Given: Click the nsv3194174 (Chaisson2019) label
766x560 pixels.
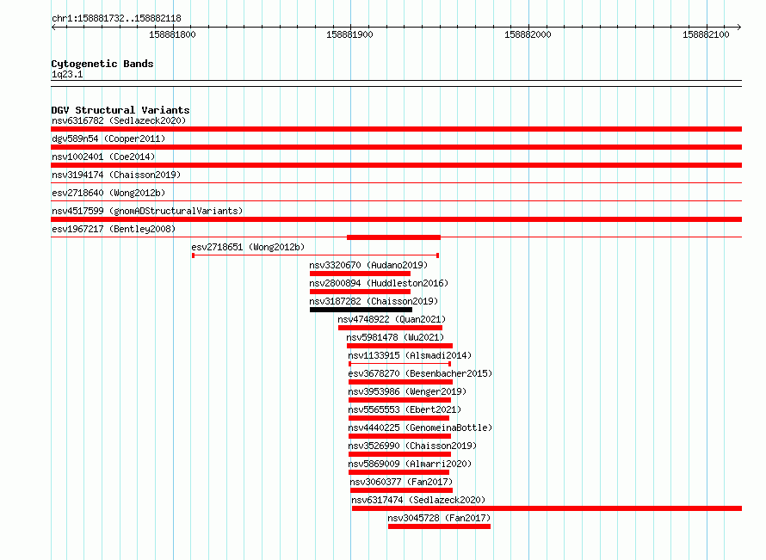Looking at the screenshot, I should [x=116, y=175].
